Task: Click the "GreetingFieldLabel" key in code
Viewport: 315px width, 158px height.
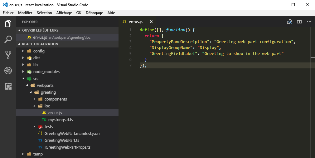Action: tap(173, 53)
